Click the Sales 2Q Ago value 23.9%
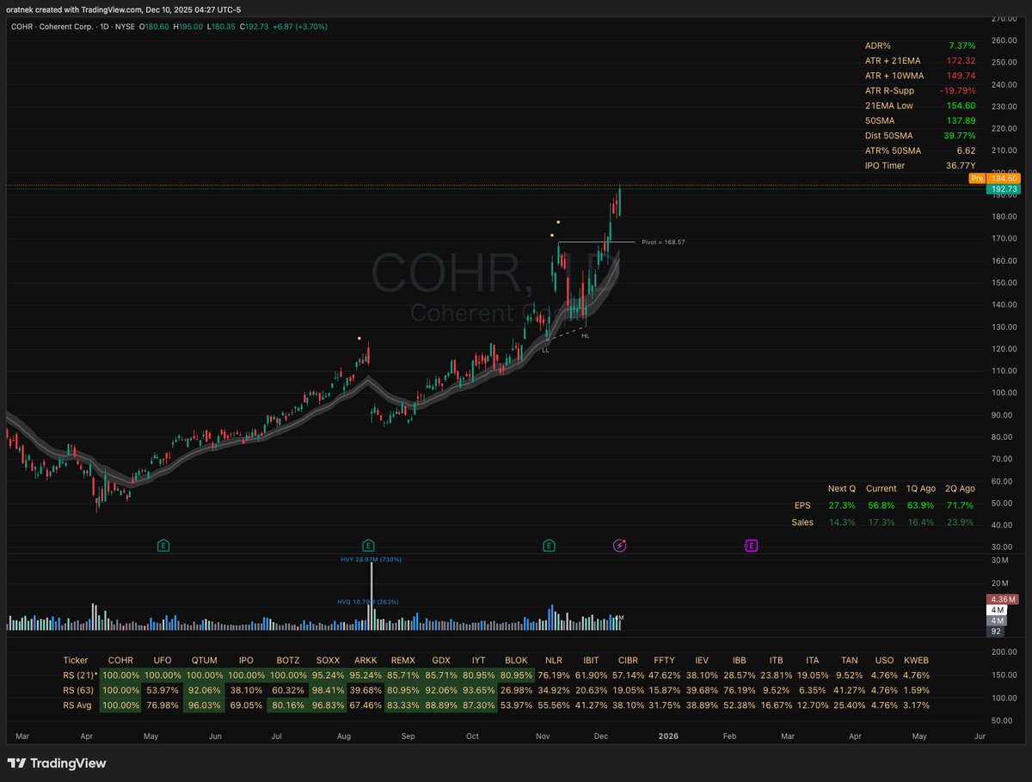Screen dimensions: 1032x782 (961, 522)
